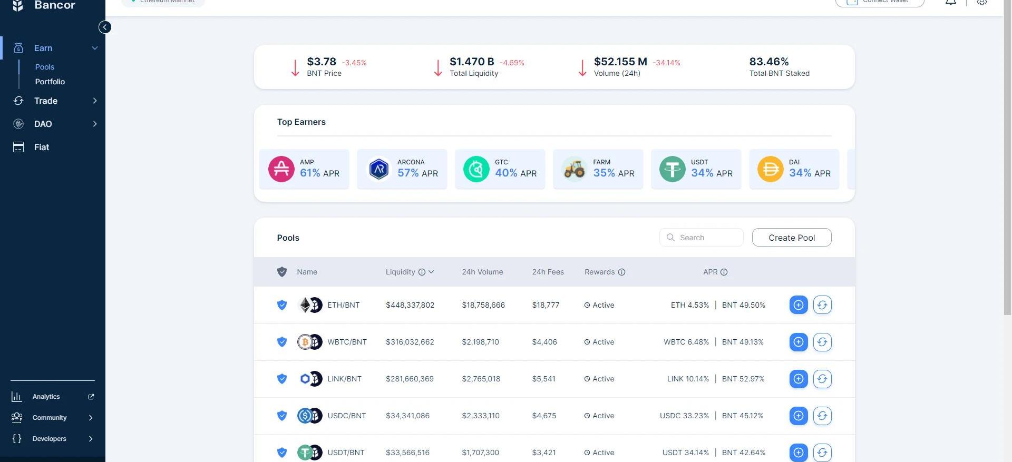Open the Ethereum Mainnet network selector
The height and width of the screenshot is (462, 1012).
(x=163, y=2)
